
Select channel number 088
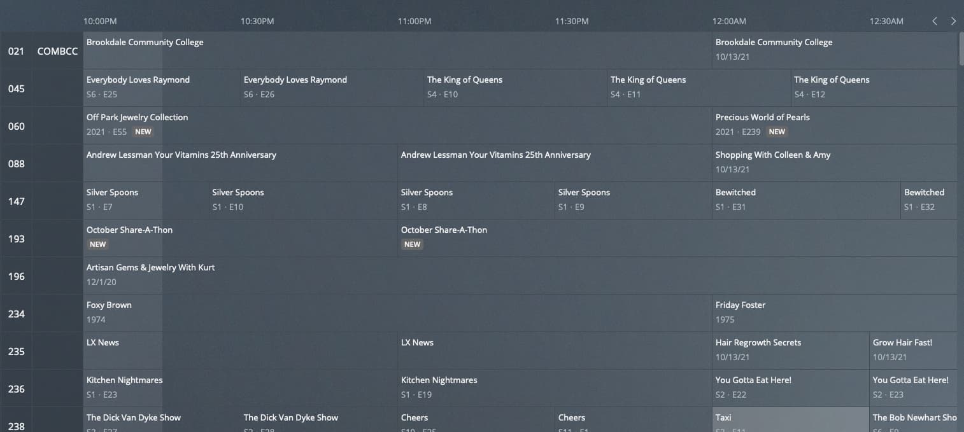pyautogui.click(x=16, y=164)
